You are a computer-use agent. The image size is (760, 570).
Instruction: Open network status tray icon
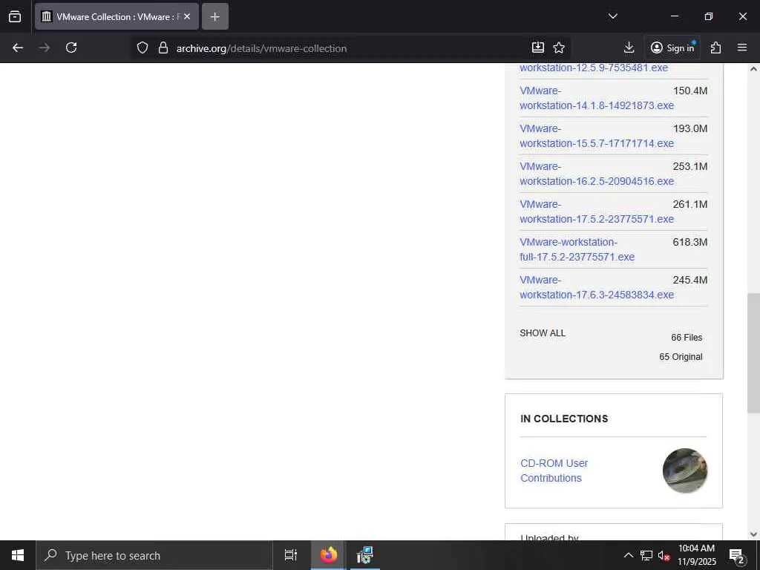(x=646, y=555)
